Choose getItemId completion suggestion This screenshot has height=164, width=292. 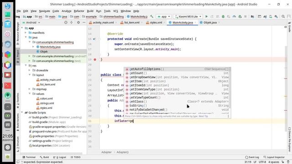[x=177, y=85]
